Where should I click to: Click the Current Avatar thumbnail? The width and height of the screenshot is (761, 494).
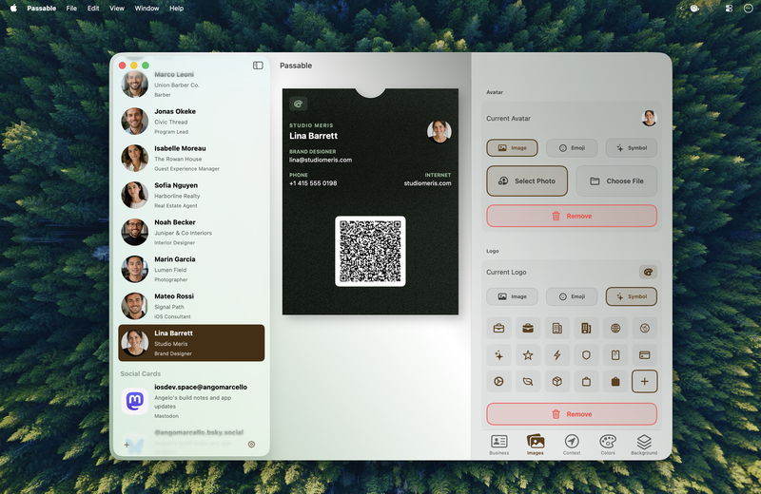coord(649,118)
